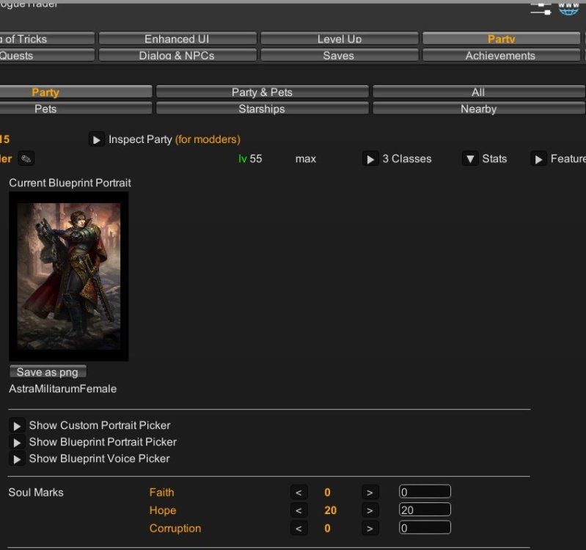Expand Inspect Party for modders
The width and height of the screenshot is (586, 550).
96,139
